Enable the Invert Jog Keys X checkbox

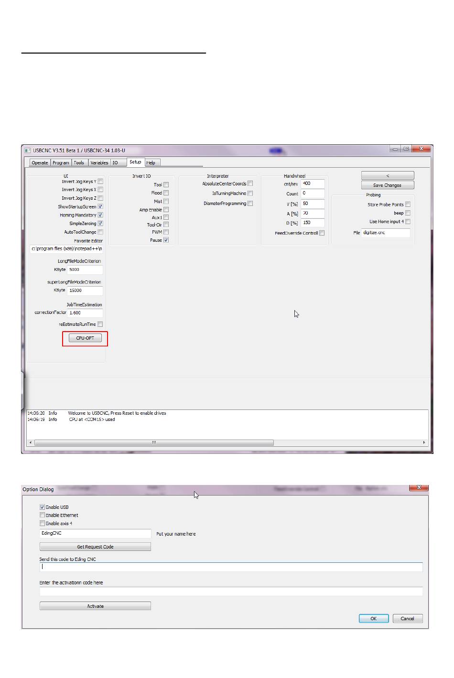100,190
